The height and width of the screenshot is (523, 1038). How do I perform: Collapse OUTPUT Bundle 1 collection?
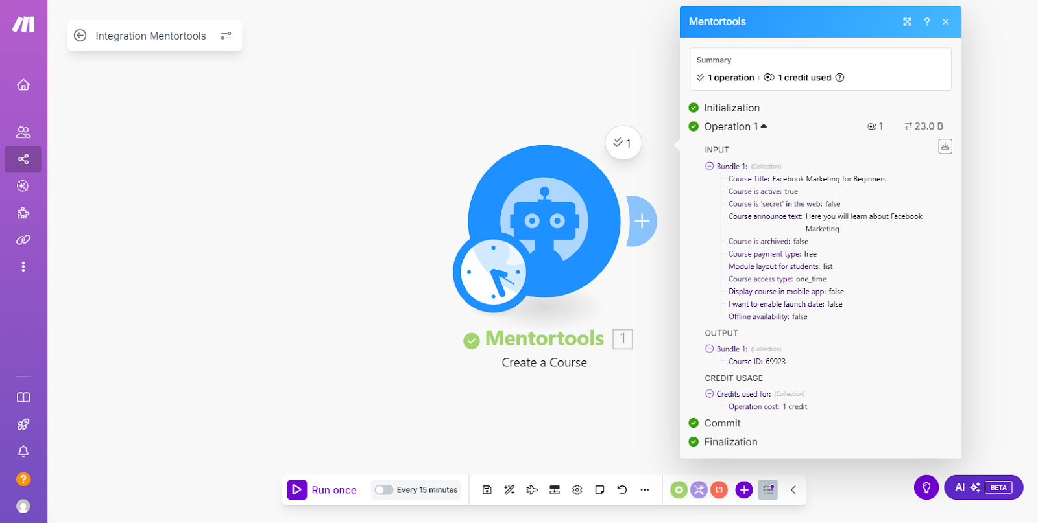(x=709, y=349)
